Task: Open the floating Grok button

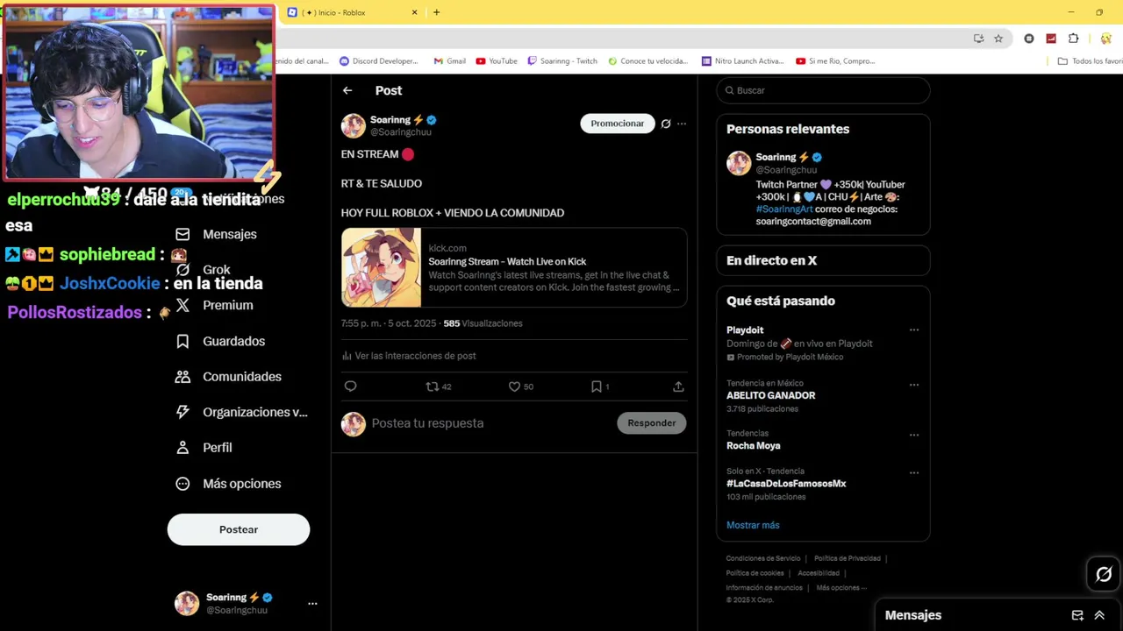Action: coord(1104,574)
